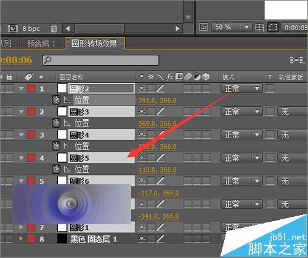
Task: Click the frame blending column header icon
Action: pyautogui.click(x=179, y=77)
